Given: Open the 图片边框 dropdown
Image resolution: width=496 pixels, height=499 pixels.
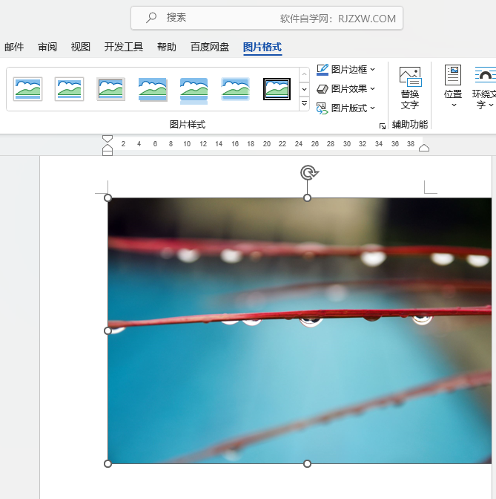Looking at the screenshot, I should coord(345,69).
